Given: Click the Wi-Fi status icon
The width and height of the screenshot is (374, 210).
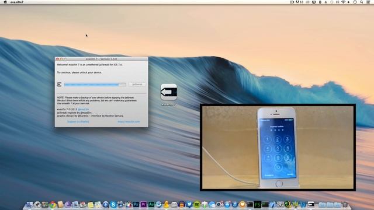Looking at the screenshot, I should pos(343,2).
